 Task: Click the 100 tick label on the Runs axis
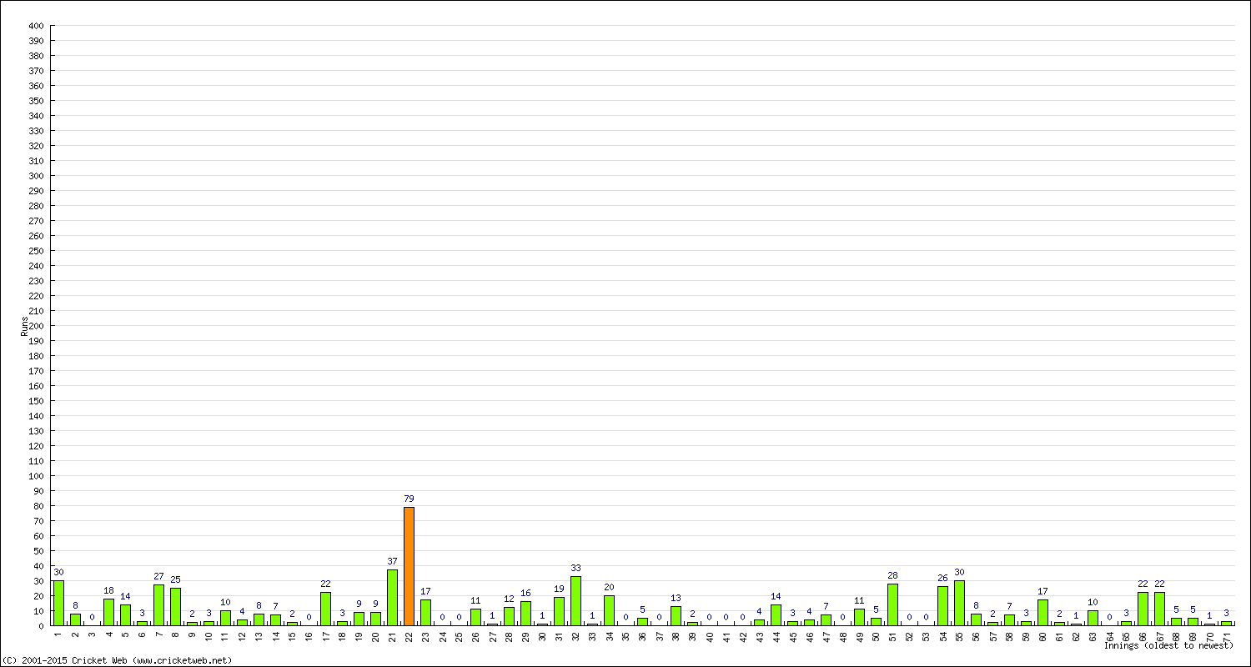[x=36, y=476]
